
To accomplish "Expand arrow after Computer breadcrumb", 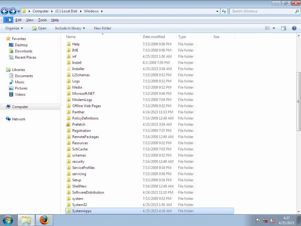I will click(52, 11).
